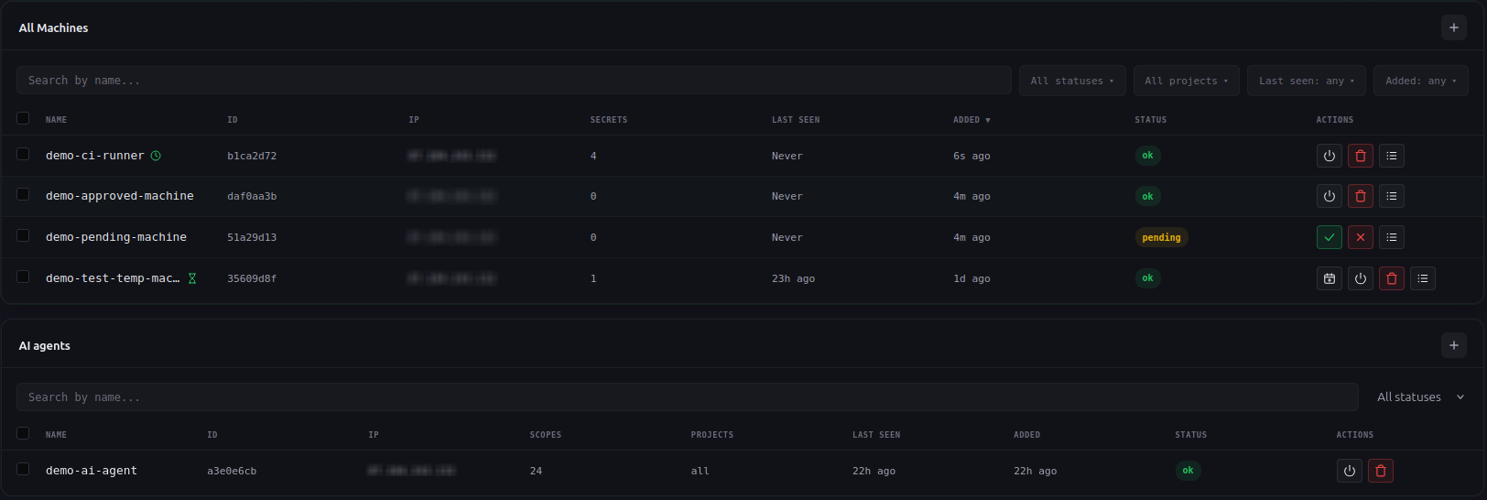Click machine ID b1ca2d72

(252, 156)
